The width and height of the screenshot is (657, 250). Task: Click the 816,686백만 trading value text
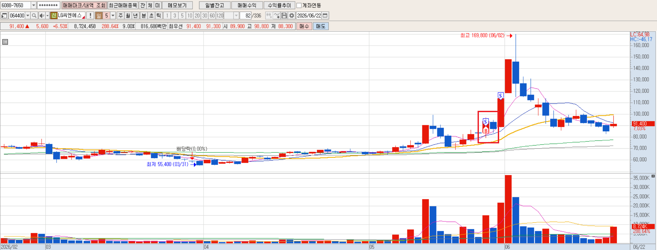[x=154, y=26]
